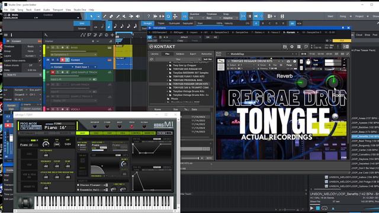Expand TONYGEE PROSONAL BASS folder
Viewport: 379px width, 213px height.
[x=167, y=80]
